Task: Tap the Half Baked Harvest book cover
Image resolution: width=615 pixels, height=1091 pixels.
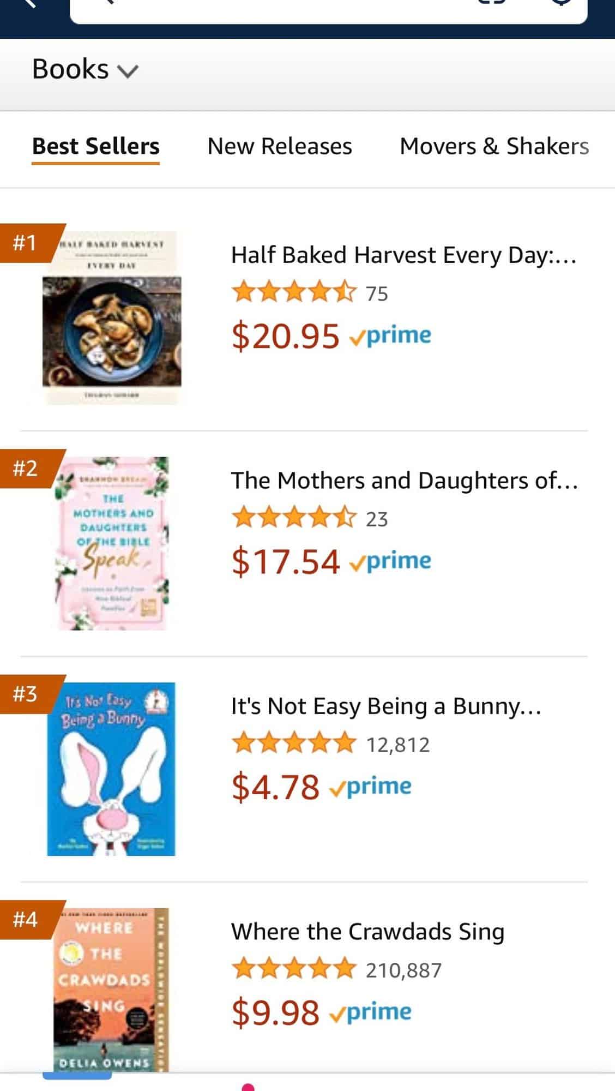Action: [x=112, y=318]
